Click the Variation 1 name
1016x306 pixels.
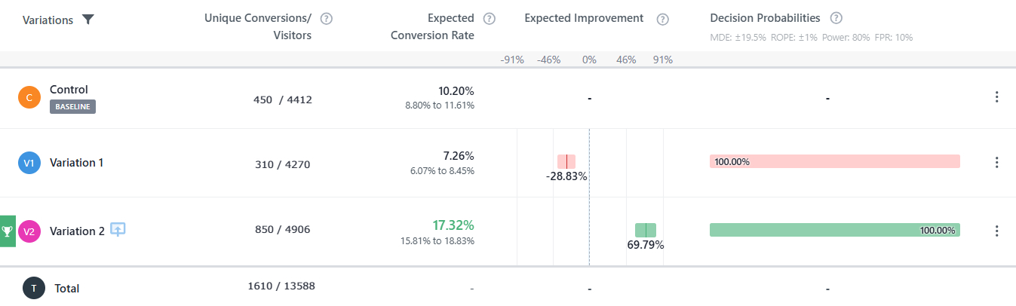click(77, 163)
